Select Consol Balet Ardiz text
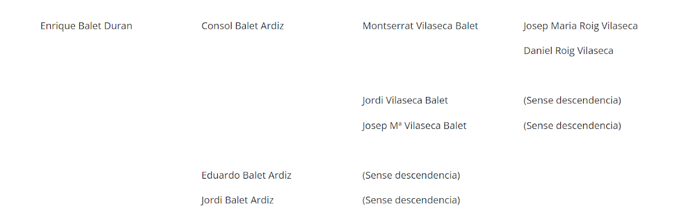This screenshot has width=699, height=220. 242,26
